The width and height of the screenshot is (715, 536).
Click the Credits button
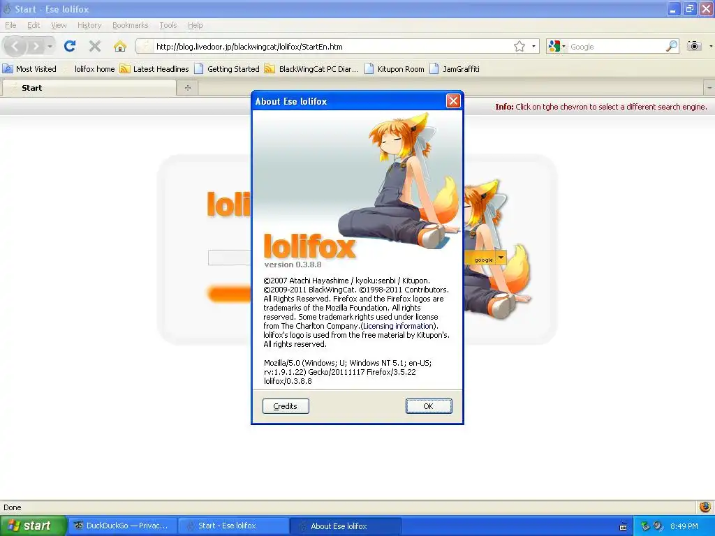click(286, 406)
